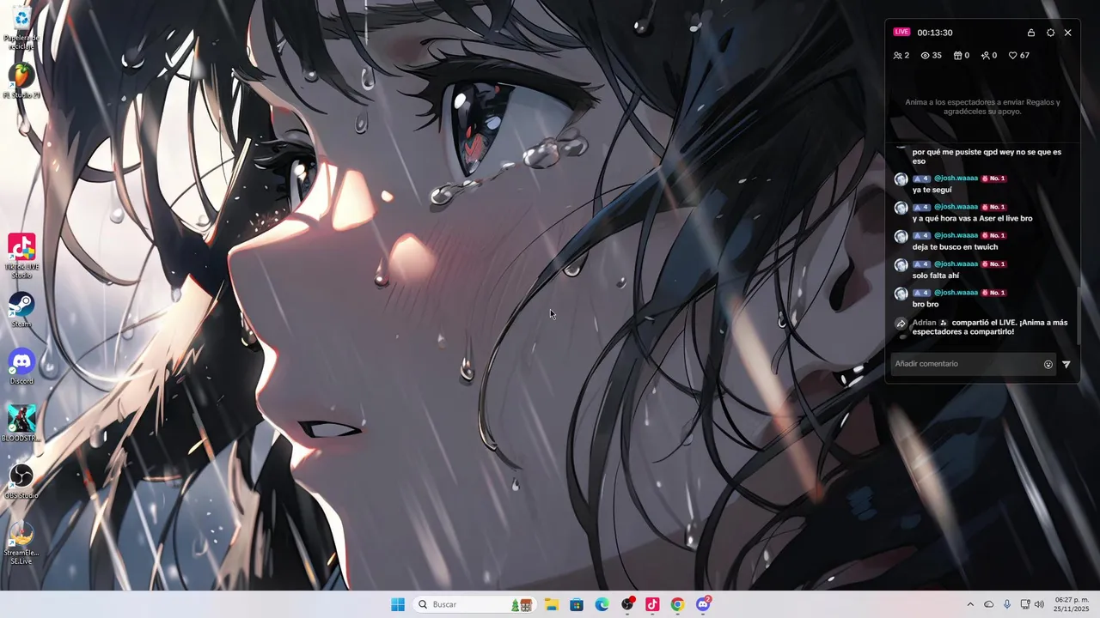The height and width of the screenshot is (618, 1100).
Task: Click the LIVE status badge
Action: (901, 32)
